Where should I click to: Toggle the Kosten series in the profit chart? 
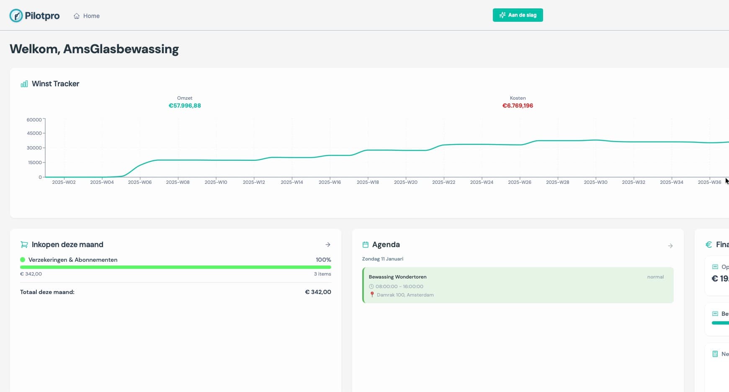tap(518, 102)
